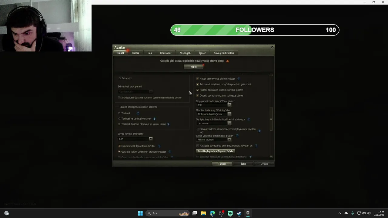Toggle Garajda Takım üyelerinin araçlarını göster

(x=119, y=152)
